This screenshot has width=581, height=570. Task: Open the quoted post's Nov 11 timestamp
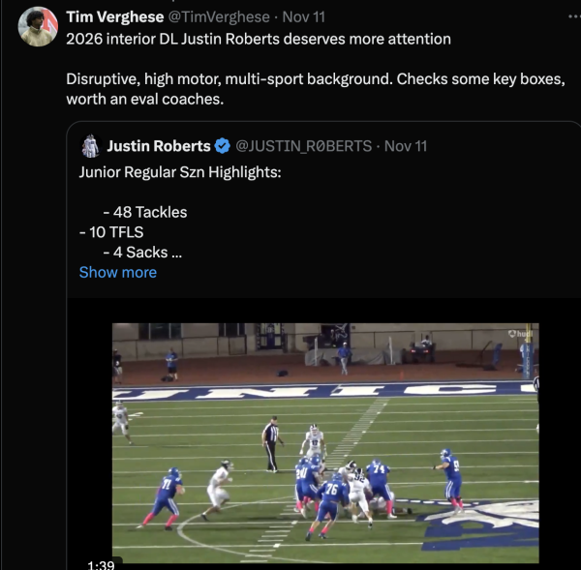pyautogui.click(x=405, y=146)
